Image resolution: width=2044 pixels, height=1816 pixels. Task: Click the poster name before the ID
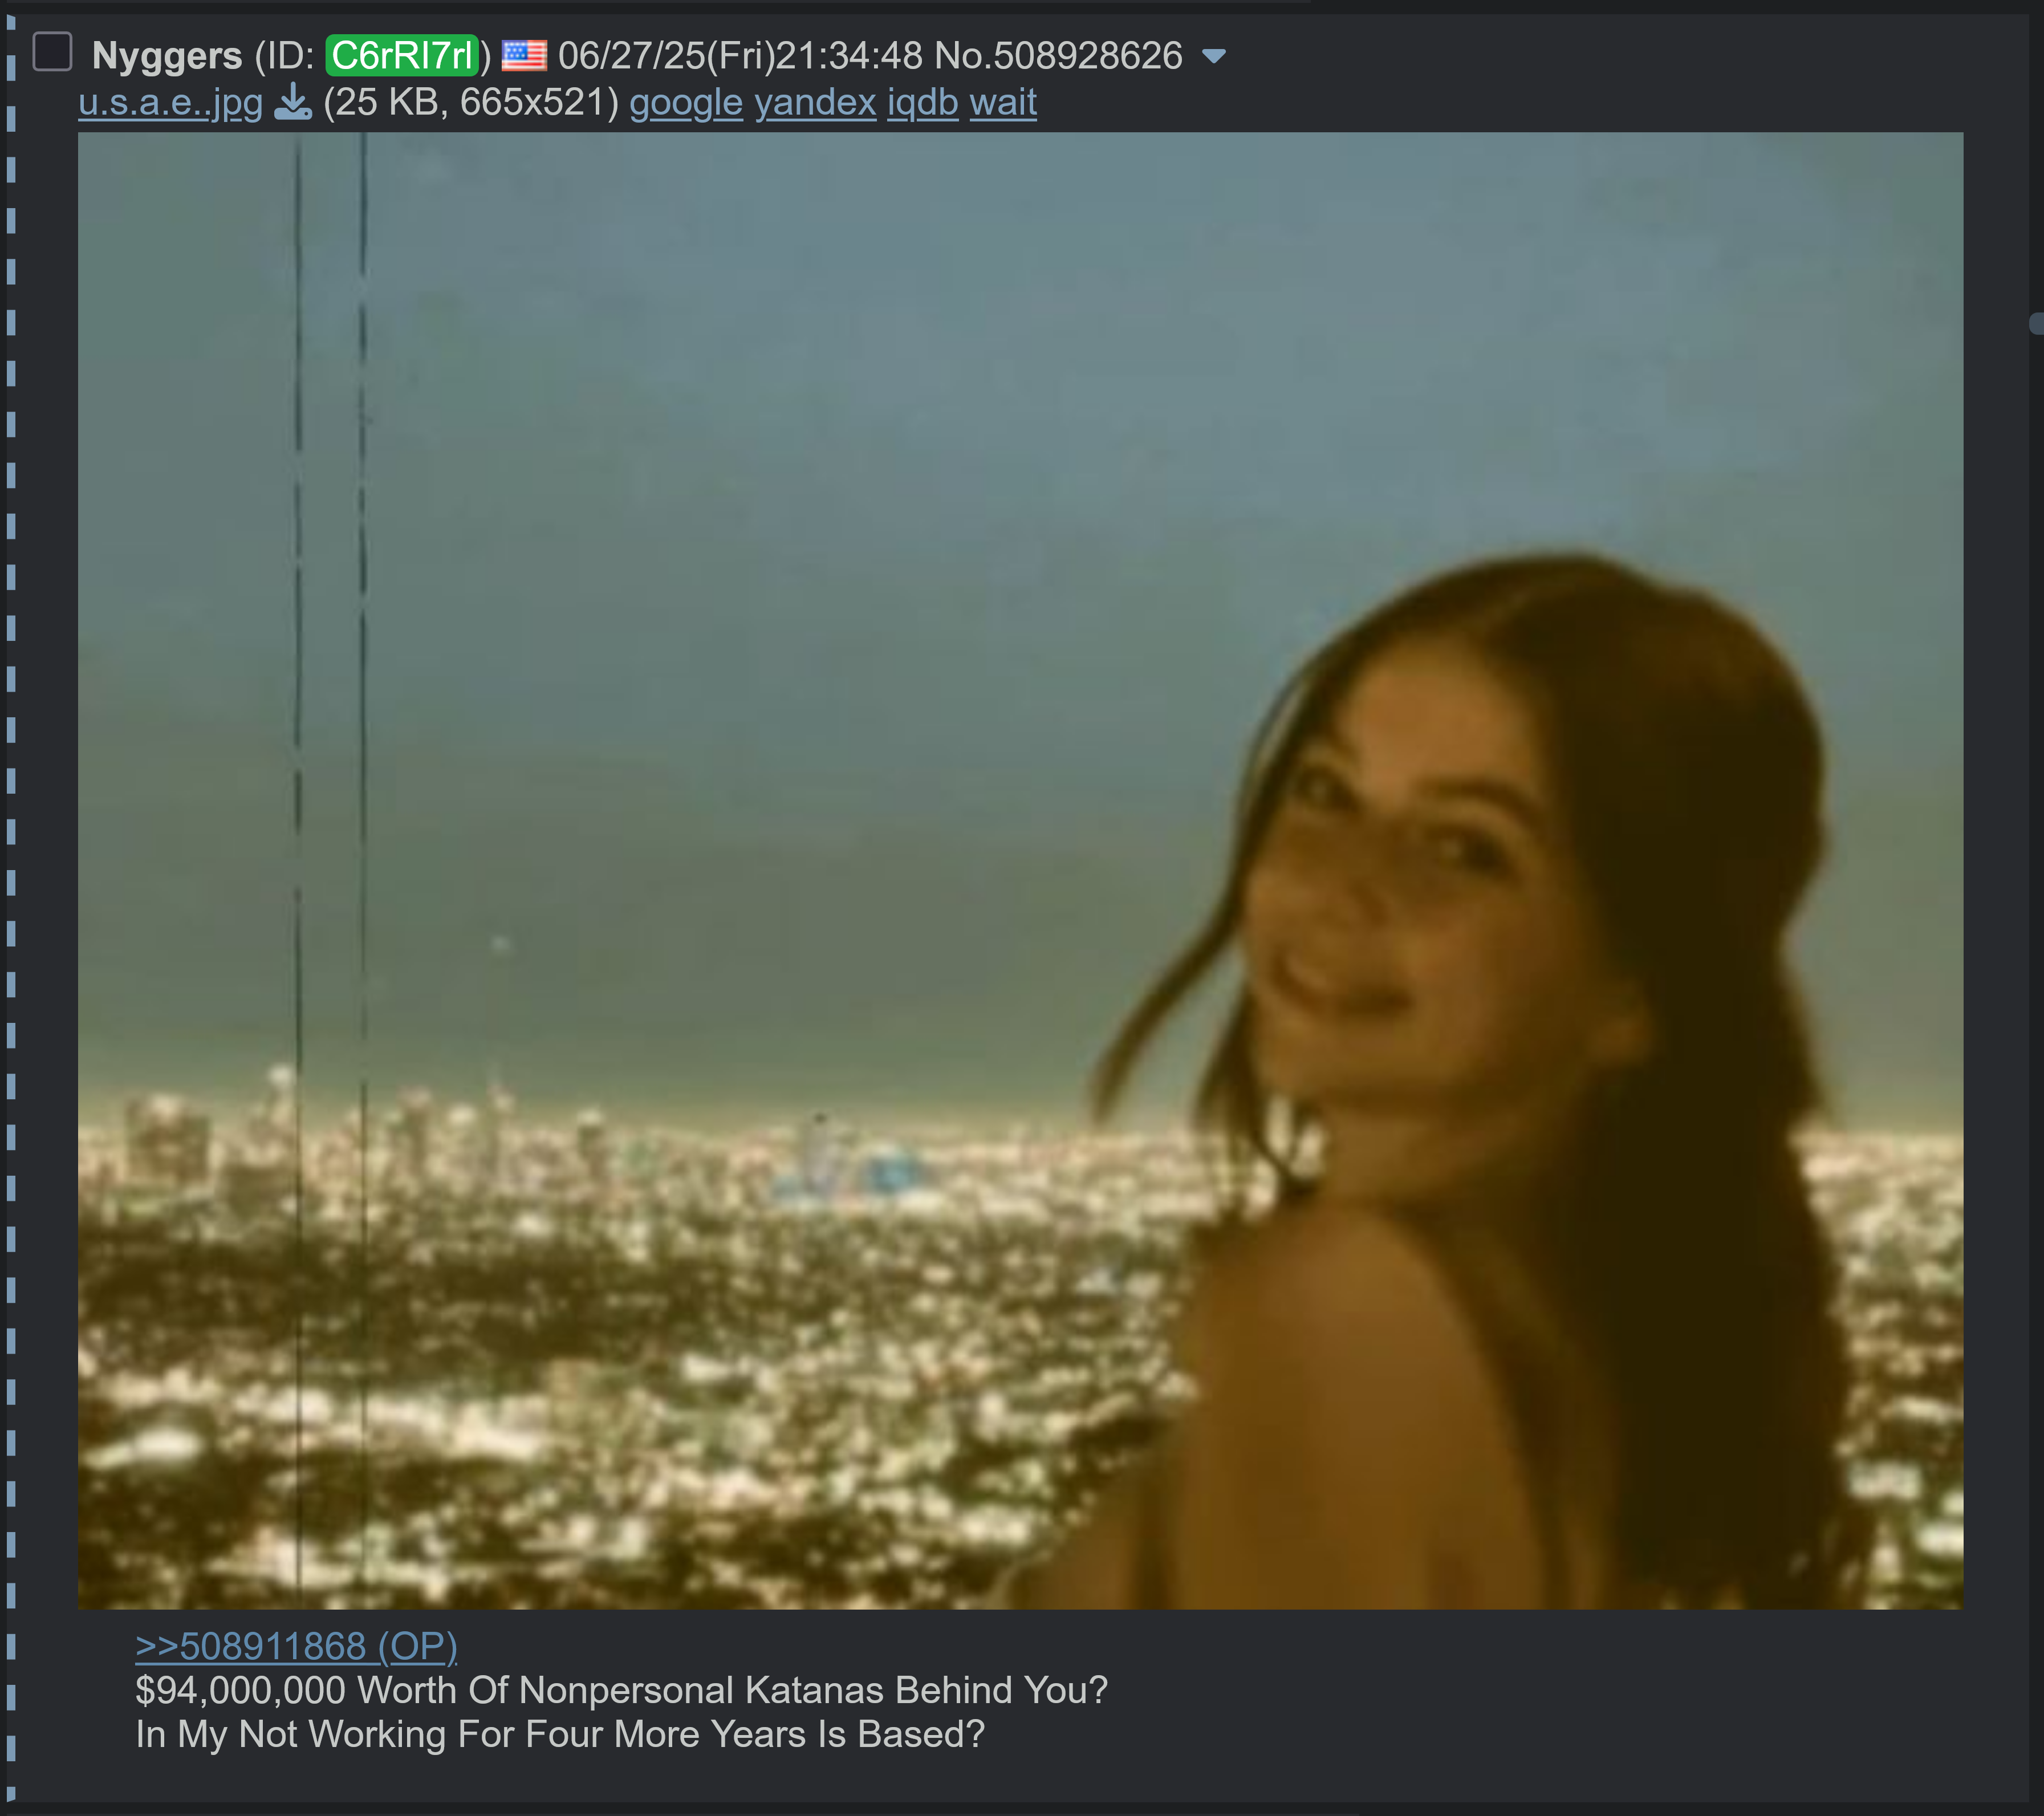[167, 56]
